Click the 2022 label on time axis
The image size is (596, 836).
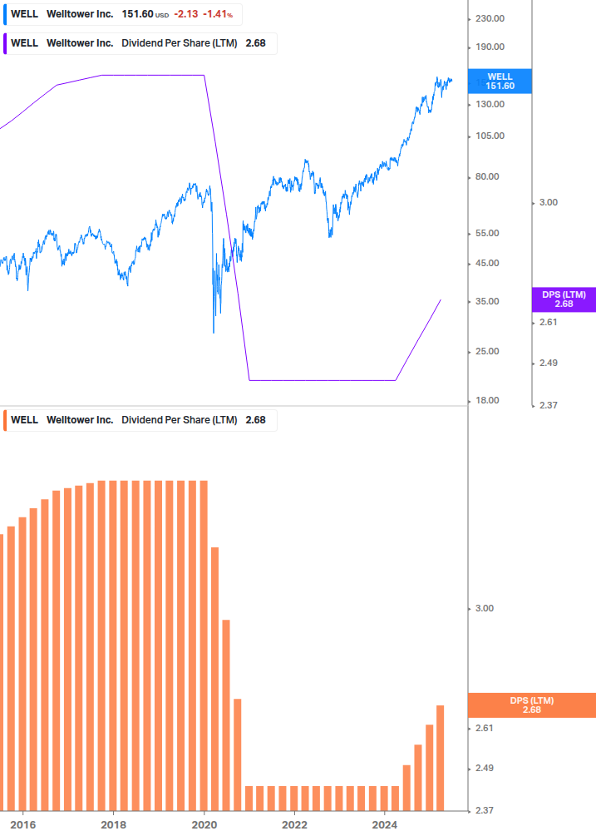tap(294, 825)
